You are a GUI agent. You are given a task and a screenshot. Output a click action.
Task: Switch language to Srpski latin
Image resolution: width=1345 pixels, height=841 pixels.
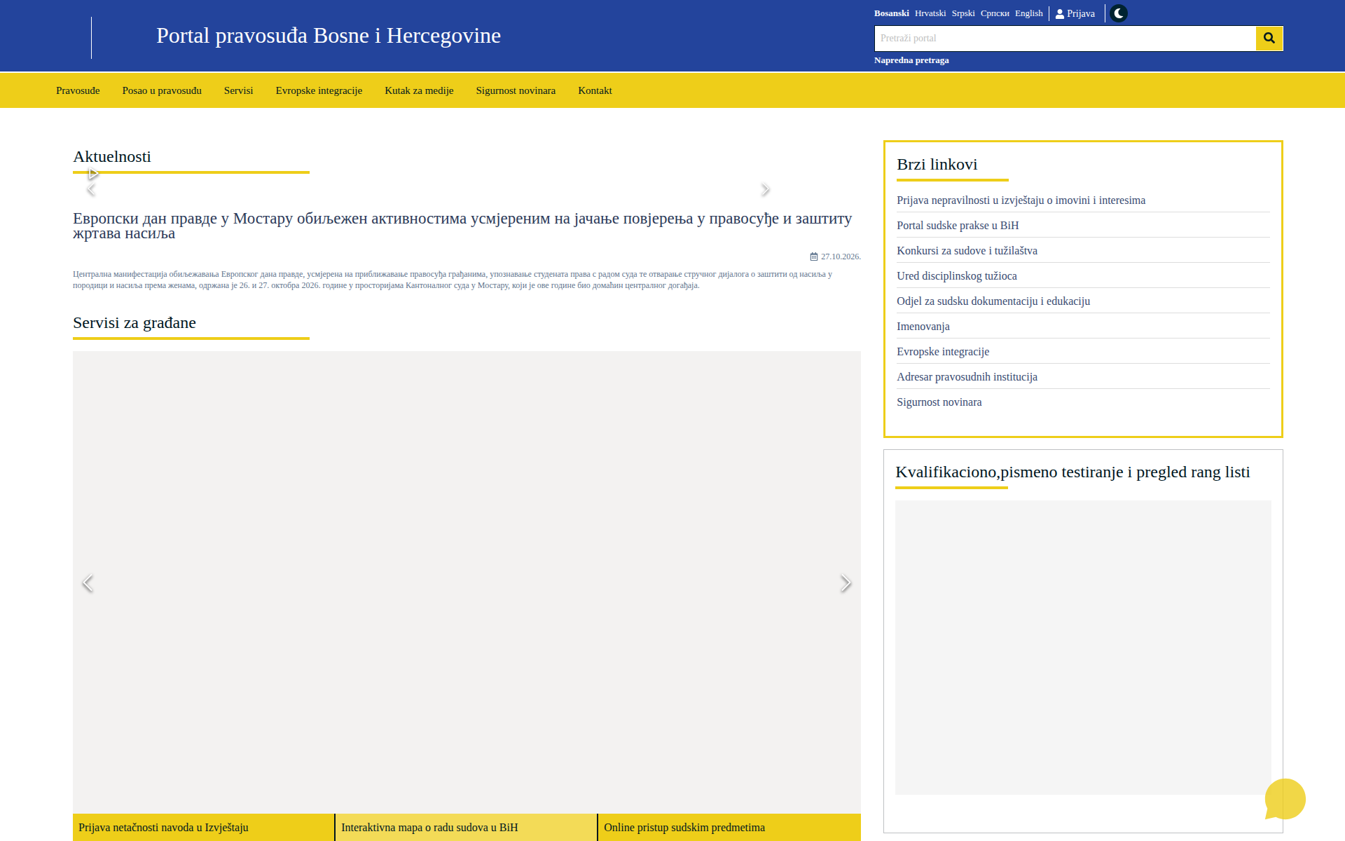click(963, 13)
